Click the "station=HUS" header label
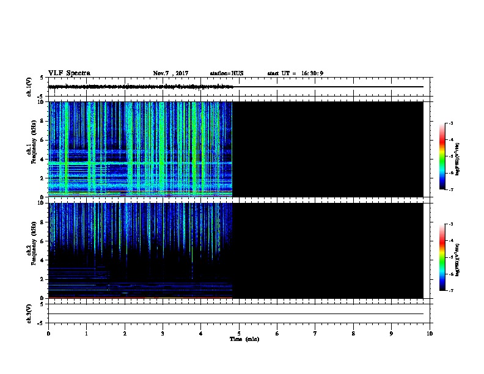 click(x=227, y=73)
